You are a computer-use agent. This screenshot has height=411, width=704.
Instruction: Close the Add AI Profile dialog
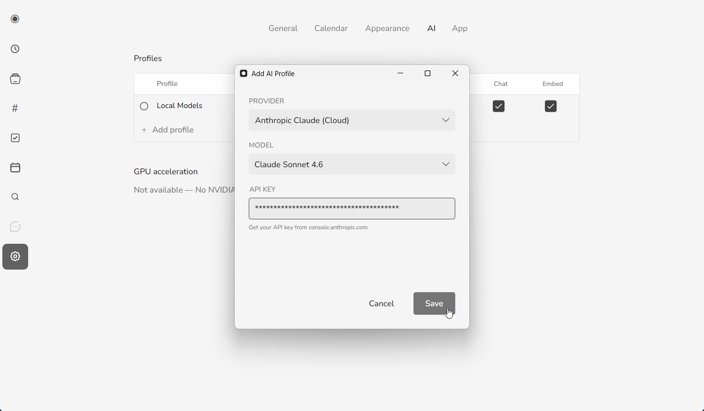455,74
